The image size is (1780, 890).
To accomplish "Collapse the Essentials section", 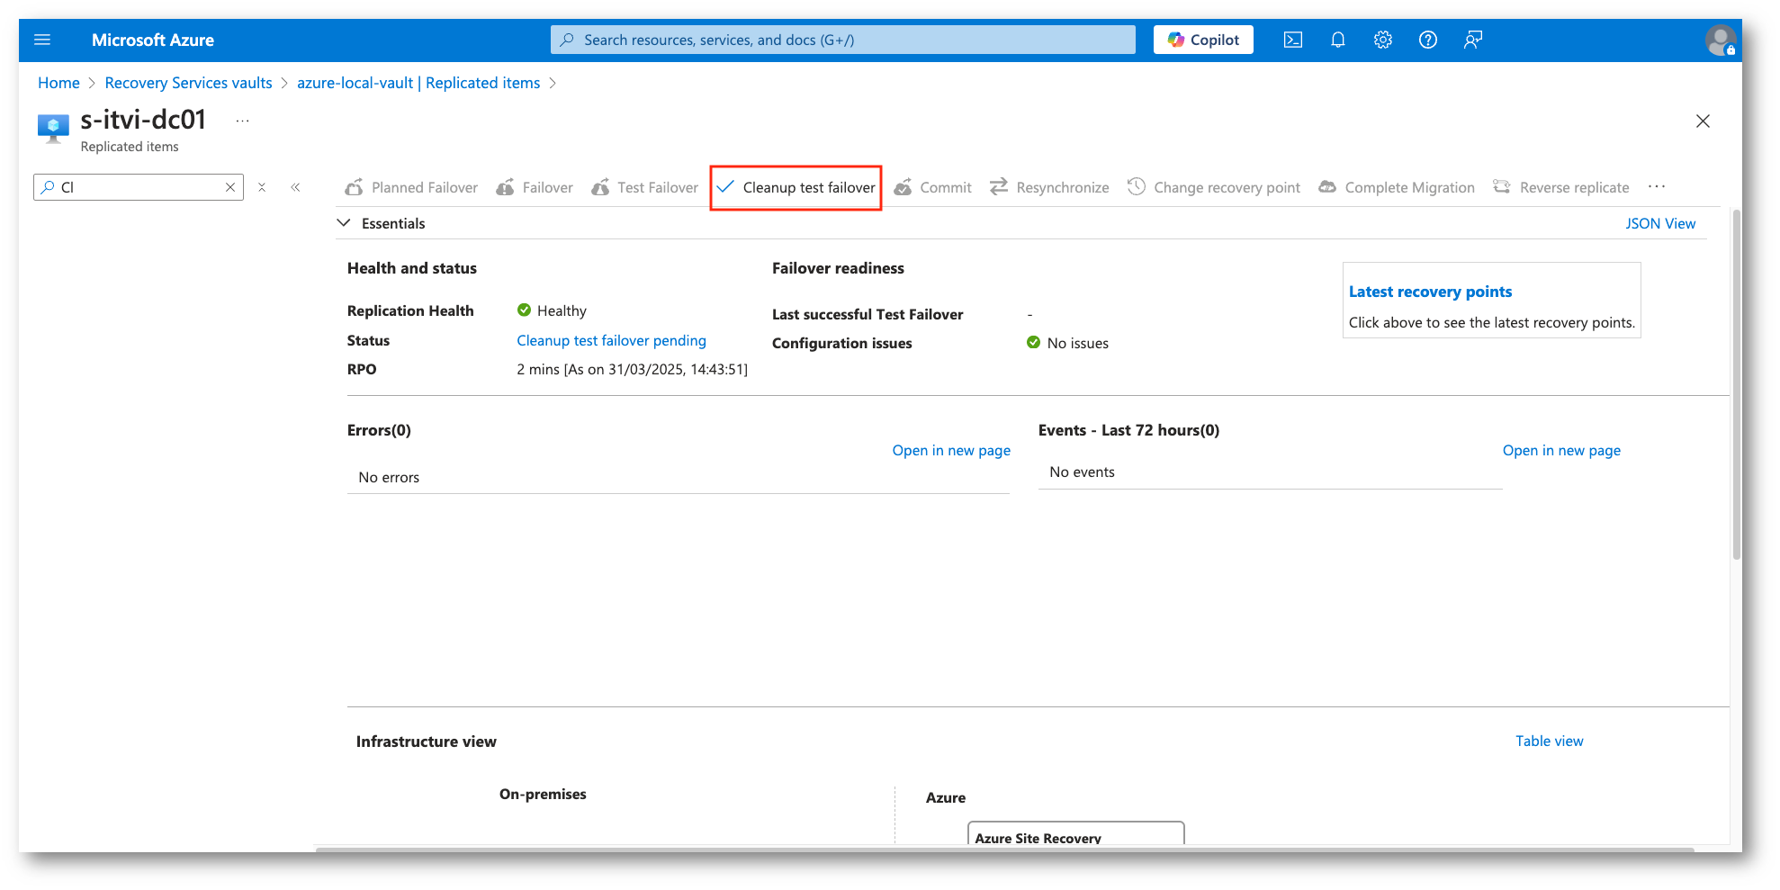I will coord(344,223).
